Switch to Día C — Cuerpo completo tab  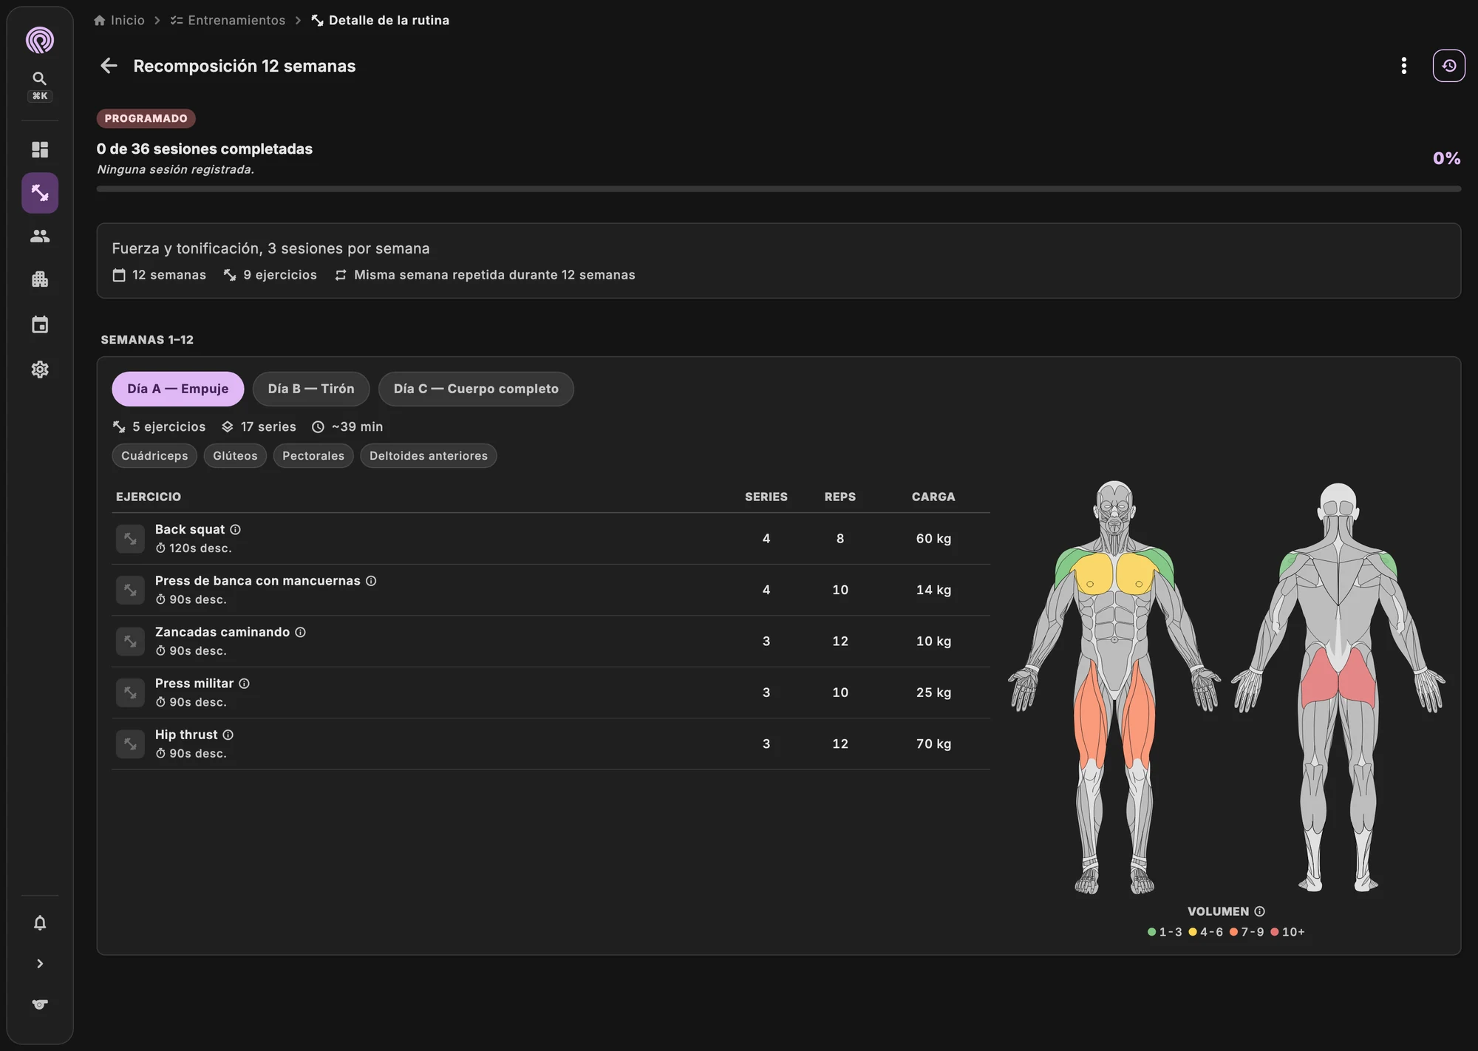coord(476,389)
